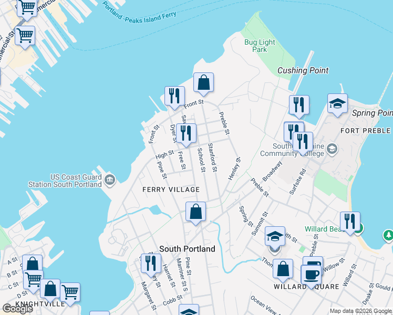This screenshot has width=393, height=315.
Task: Click the Willow St street label
Action: click(334, 265)
